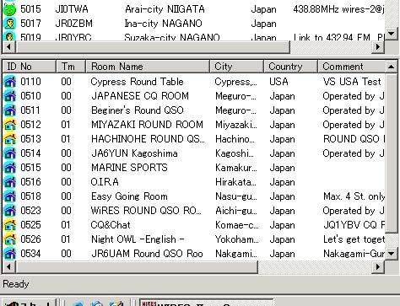The height and width of the screenshot is (306, 400).
Task: Click the room icon for 0518 Easy Going Room
Action: click(10, 196)
